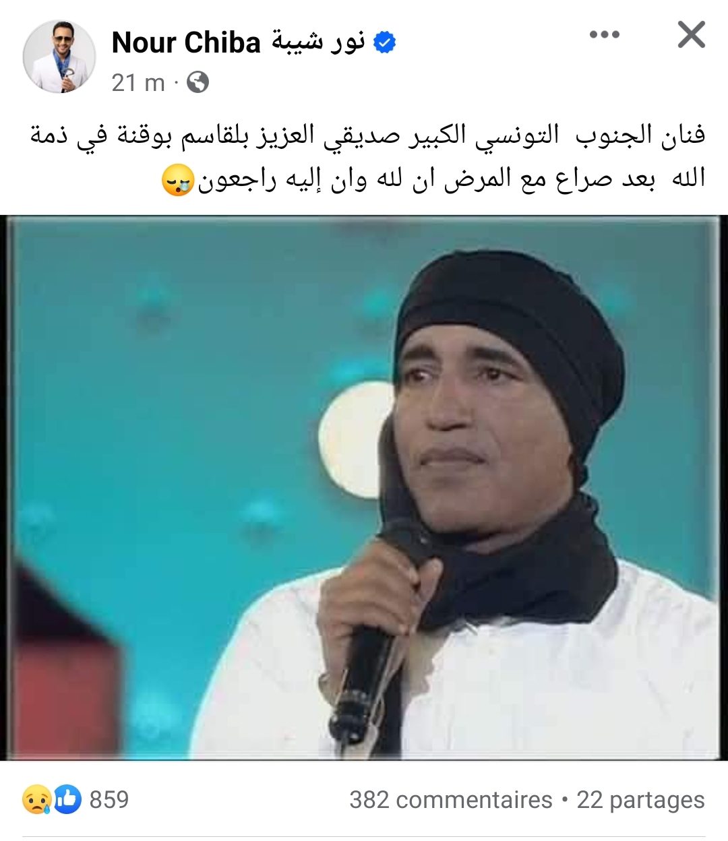Viewport: 728px width, 841px height.
Task: Tap the globe public-audience icon
Action: (x=198, y=83)
